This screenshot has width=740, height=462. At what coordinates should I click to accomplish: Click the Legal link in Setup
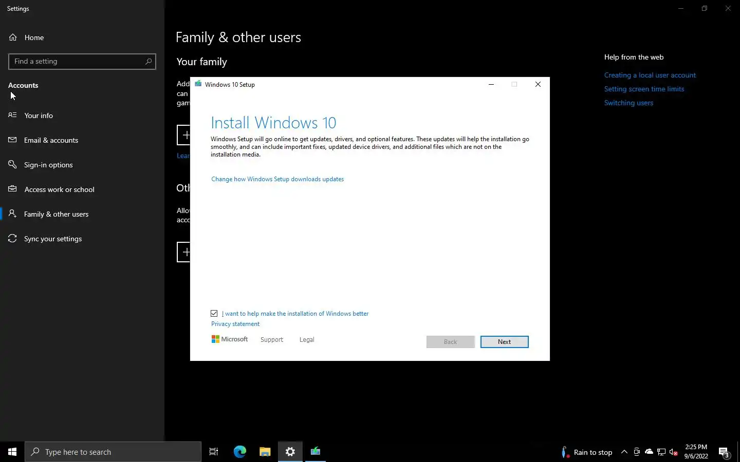click(307, 340)
